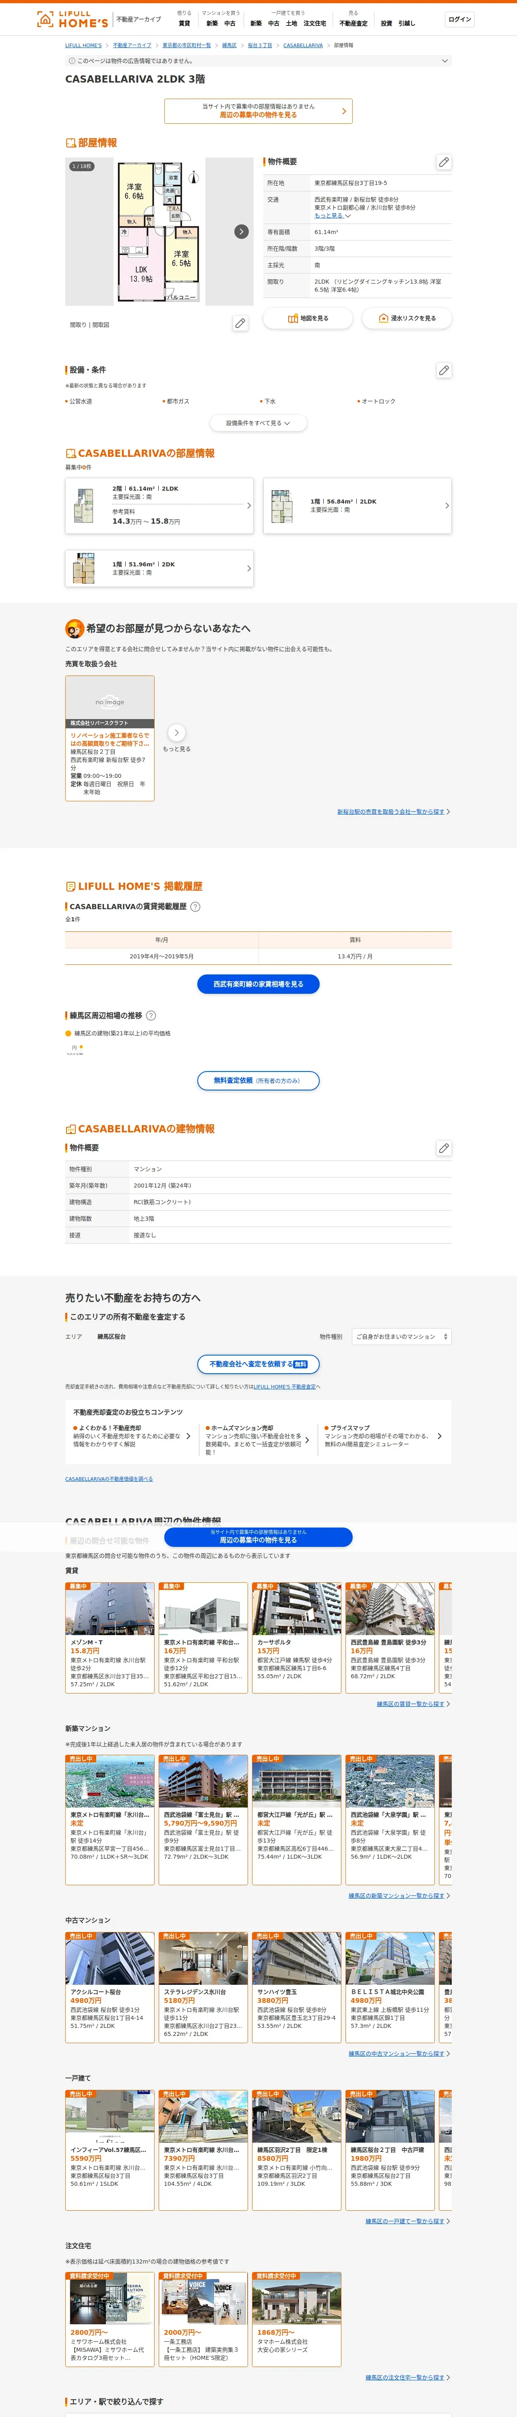Open サンハイツ豊玉 listing
Image resolution: width=517 pixels, height=2417 pixels.
pos(296,1986)
